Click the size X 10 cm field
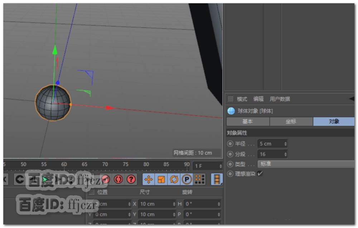 click(x=157, y=204)
